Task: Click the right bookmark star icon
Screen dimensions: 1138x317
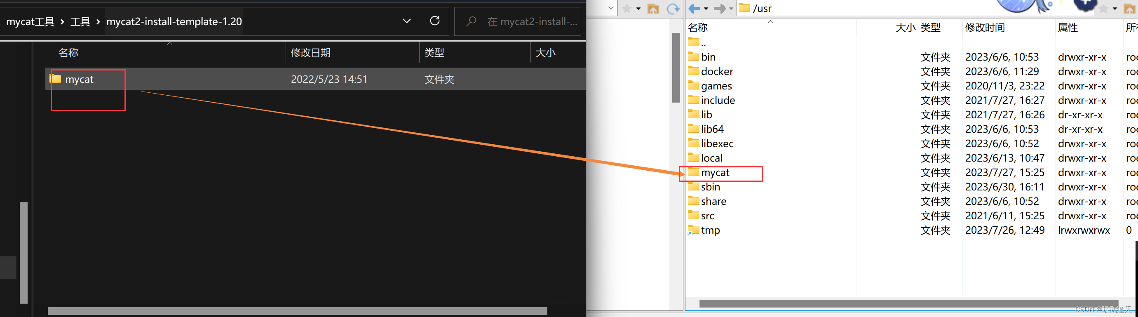Action: coord(1103,9)
